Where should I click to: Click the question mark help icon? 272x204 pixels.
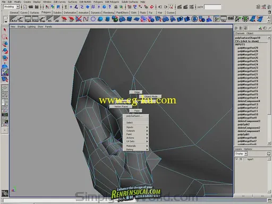tap(110, 7)
